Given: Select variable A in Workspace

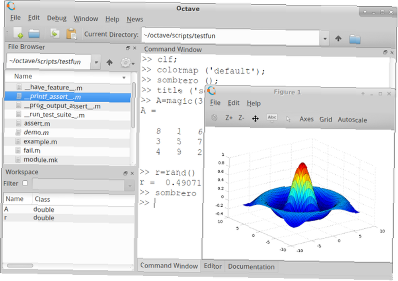Looking at the screenshot, I should (69, 209).
